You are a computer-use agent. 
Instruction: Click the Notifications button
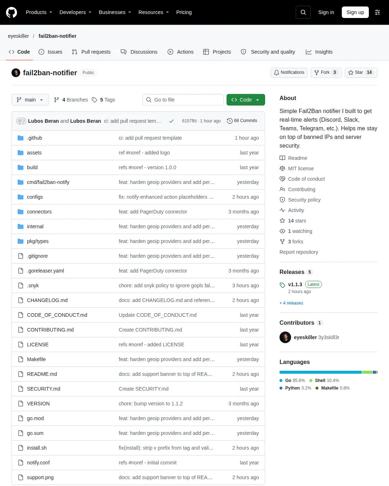point(289,72)
